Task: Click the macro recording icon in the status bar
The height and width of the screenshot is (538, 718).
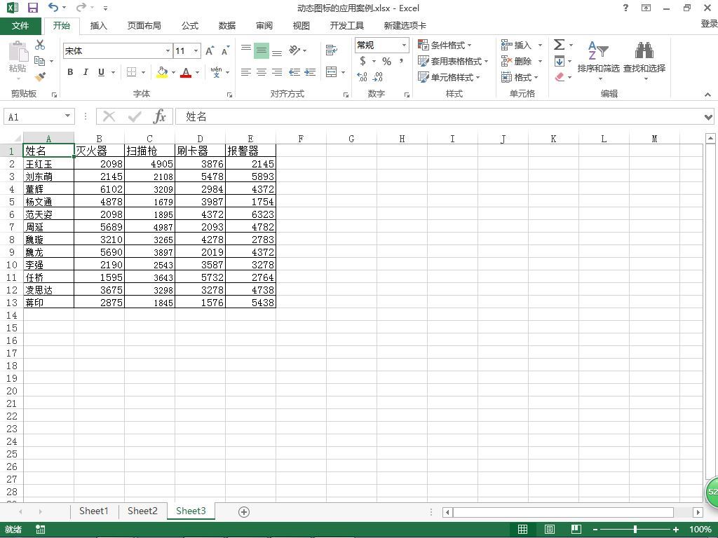Action: 40,530
